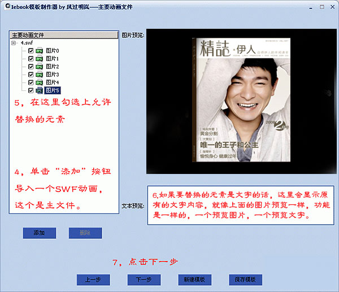339x292 pixels.
Task: Uncheck the 图片2 checkbox
Action: (31, 67)
